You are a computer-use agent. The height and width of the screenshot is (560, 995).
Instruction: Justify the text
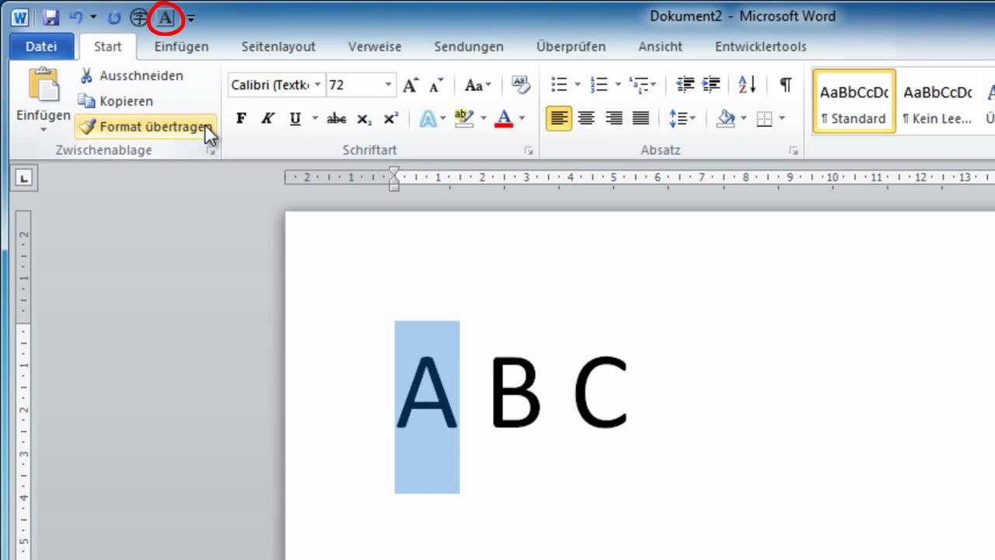(x=641, y=118)
